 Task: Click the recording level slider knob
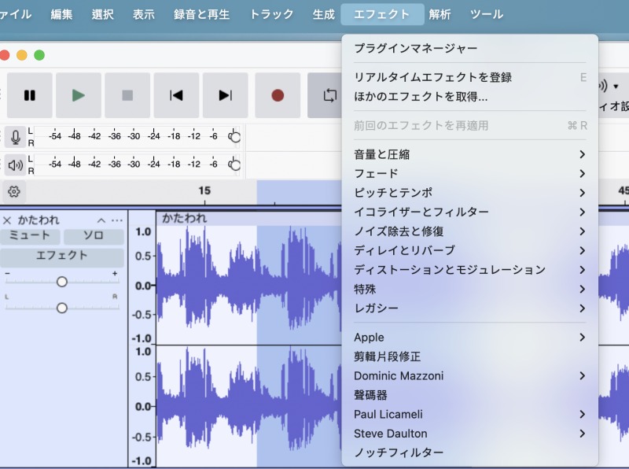coord(235,138)
